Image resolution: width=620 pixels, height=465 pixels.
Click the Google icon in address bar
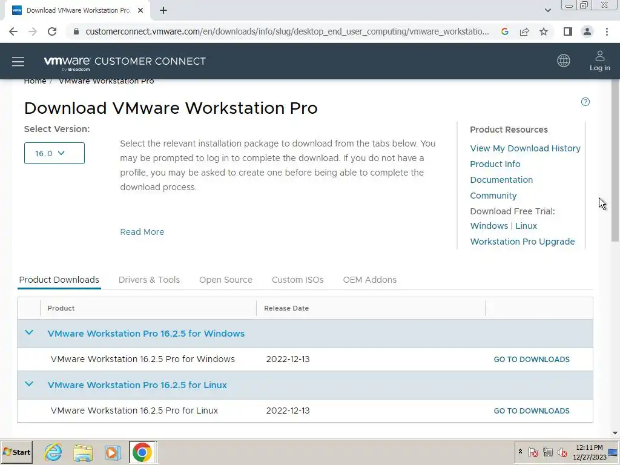[x=504, y=31]
